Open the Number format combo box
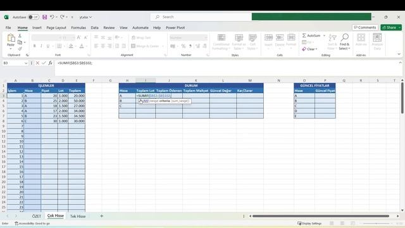The height and width of the screenshot is (228, 405). pos(189,38)
